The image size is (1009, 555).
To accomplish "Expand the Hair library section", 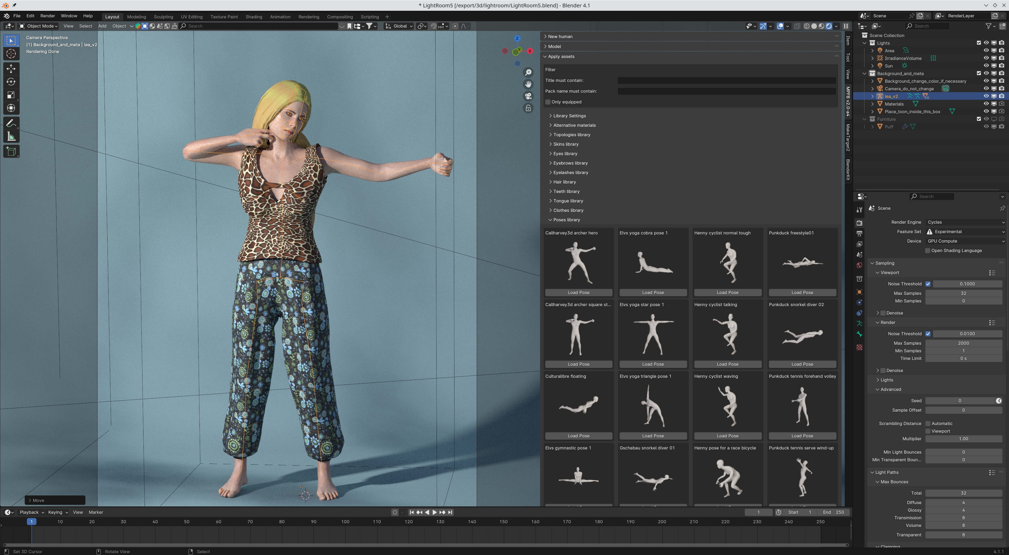I will (564, 182).
